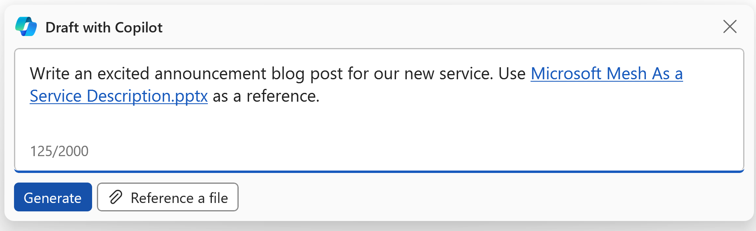Click inside the prompt text area

(360, 120)
